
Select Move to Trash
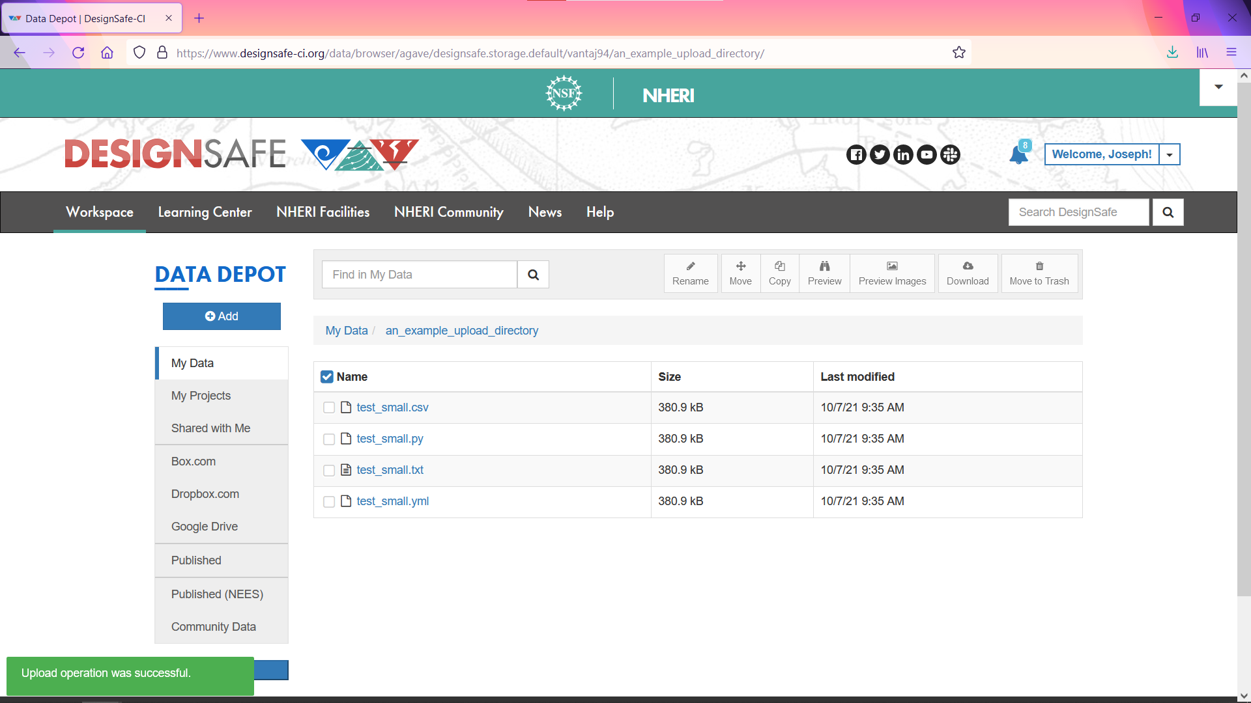[1039, 273]
